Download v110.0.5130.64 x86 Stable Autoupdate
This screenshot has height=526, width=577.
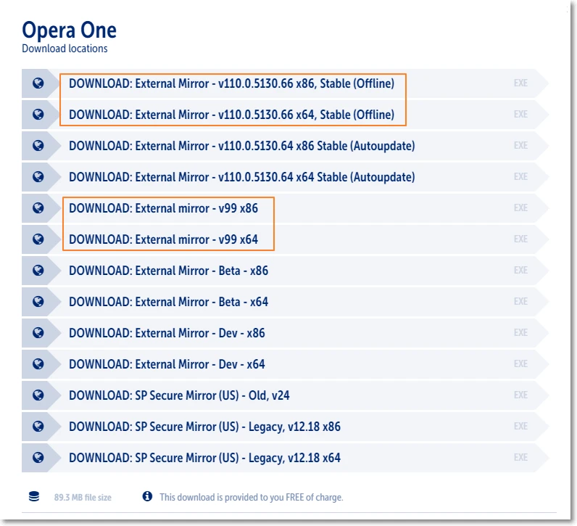click(x=242, y=146)
